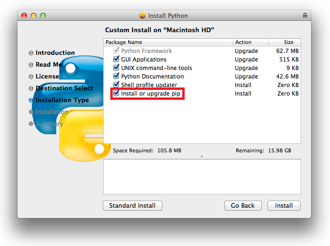Minimize the installer with the yellow button
Image resolution: width=330 pixels, height=246 pixels.
[34, 16]
